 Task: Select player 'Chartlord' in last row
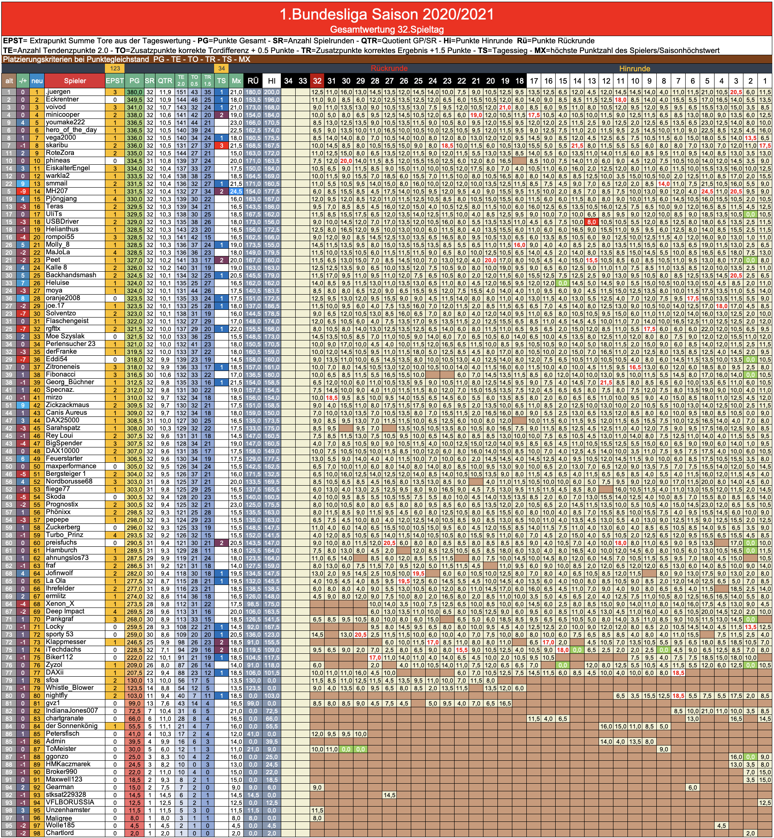75,833
